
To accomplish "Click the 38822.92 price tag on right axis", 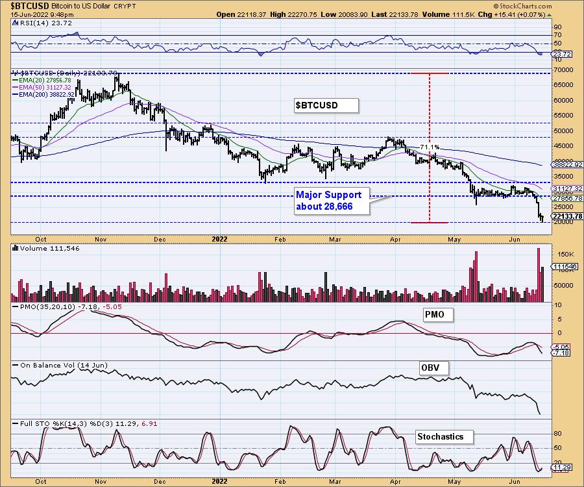I will click(x=567, y=164).
